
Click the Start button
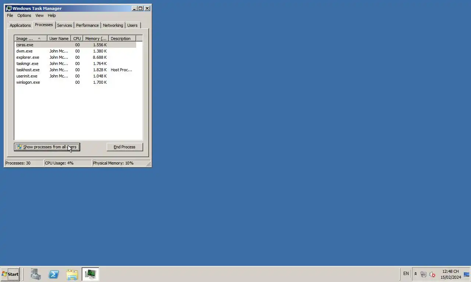[x=10, y=274]
